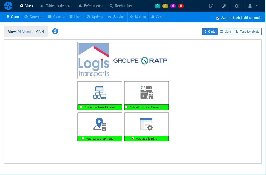Click the wrench tools icon
266x175 pixels.
point(224,6)
